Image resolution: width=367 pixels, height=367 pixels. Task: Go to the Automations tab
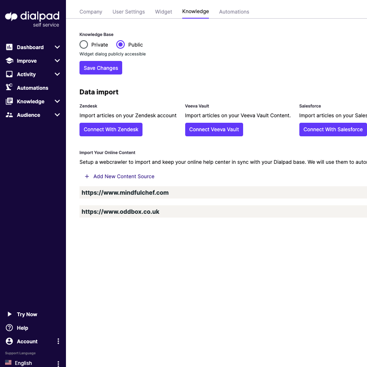pos(234,12)
